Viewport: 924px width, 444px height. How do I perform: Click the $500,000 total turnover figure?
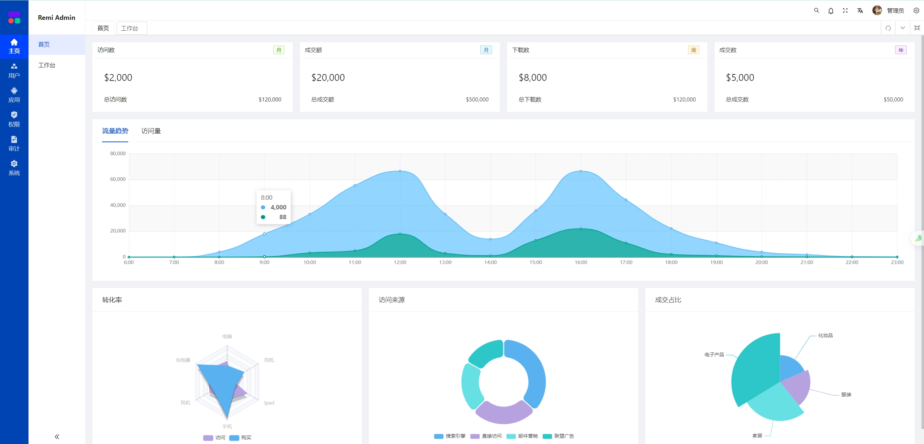(x=477, y=99)
